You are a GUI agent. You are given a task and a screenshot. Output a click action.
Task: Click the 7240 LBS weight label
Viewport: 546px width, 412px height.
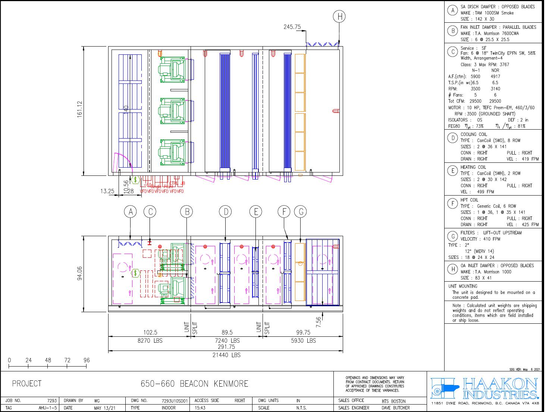227,340
